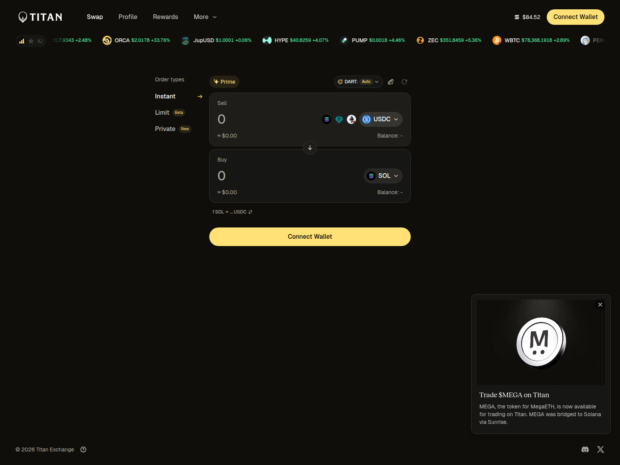Toggle the hidden-eye ticker filter

tap(40, 41)
